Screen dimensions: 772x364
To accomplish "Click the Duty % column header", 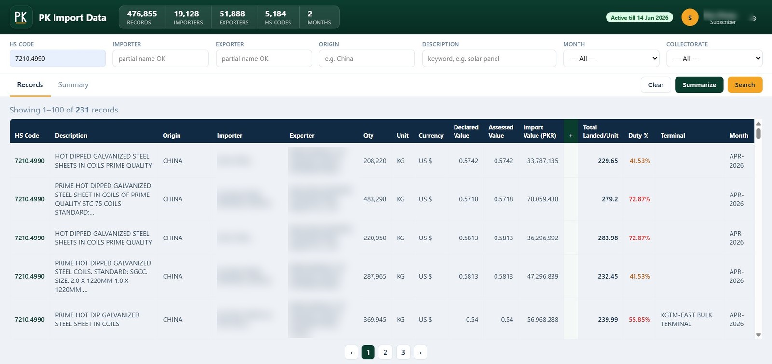I will 638,136.
